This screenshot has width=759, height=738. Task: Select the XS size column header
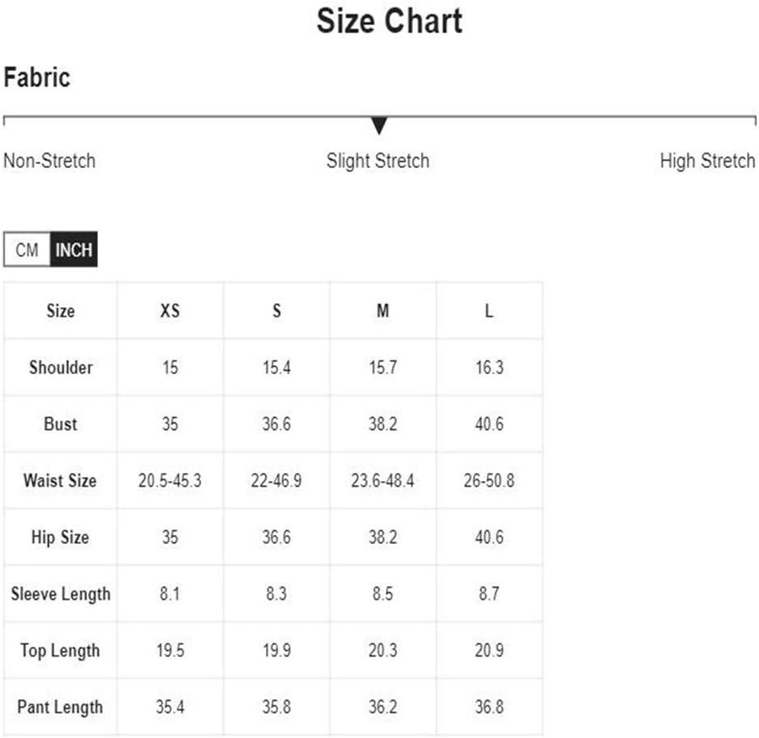pos(170,310)
